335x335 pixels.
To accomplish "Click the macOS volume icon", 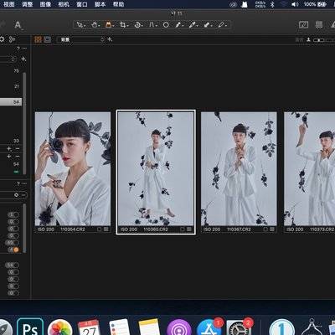I will [x=295, y=4].
